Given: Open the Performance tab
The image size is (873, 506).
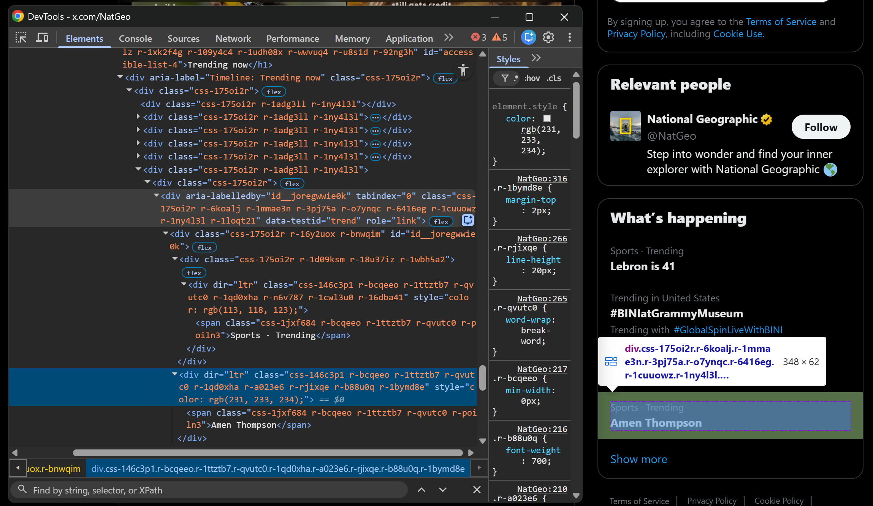Looking at the screenshot, I should click(x=293, y=38).
